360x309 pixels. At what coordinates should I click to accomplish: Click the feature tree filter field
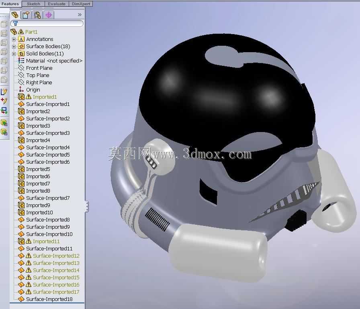(x=47, y=23)
